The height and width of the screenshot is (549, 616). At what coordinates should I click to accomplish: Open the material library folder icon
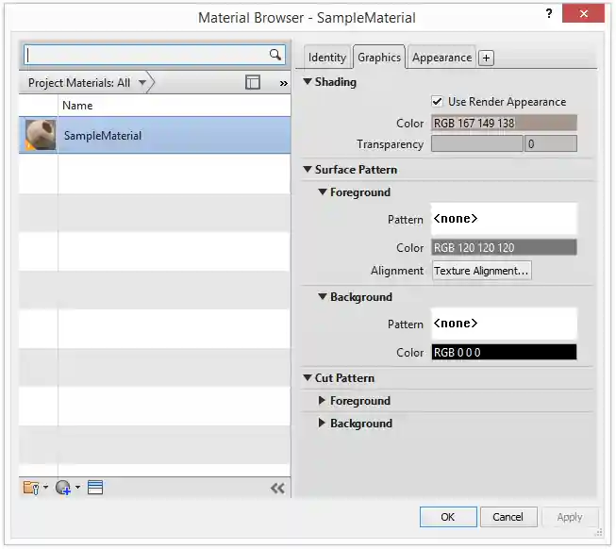point(31,488)
